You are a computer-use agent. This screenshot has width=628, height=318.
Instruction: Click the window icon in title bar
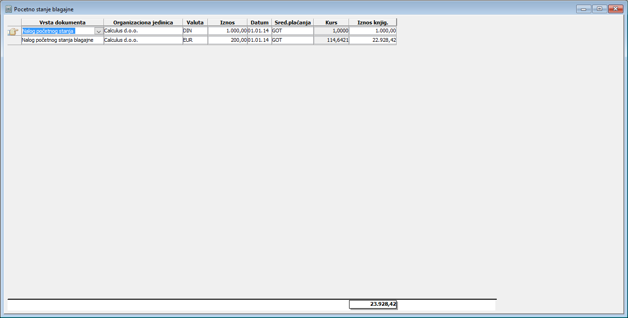8,9
